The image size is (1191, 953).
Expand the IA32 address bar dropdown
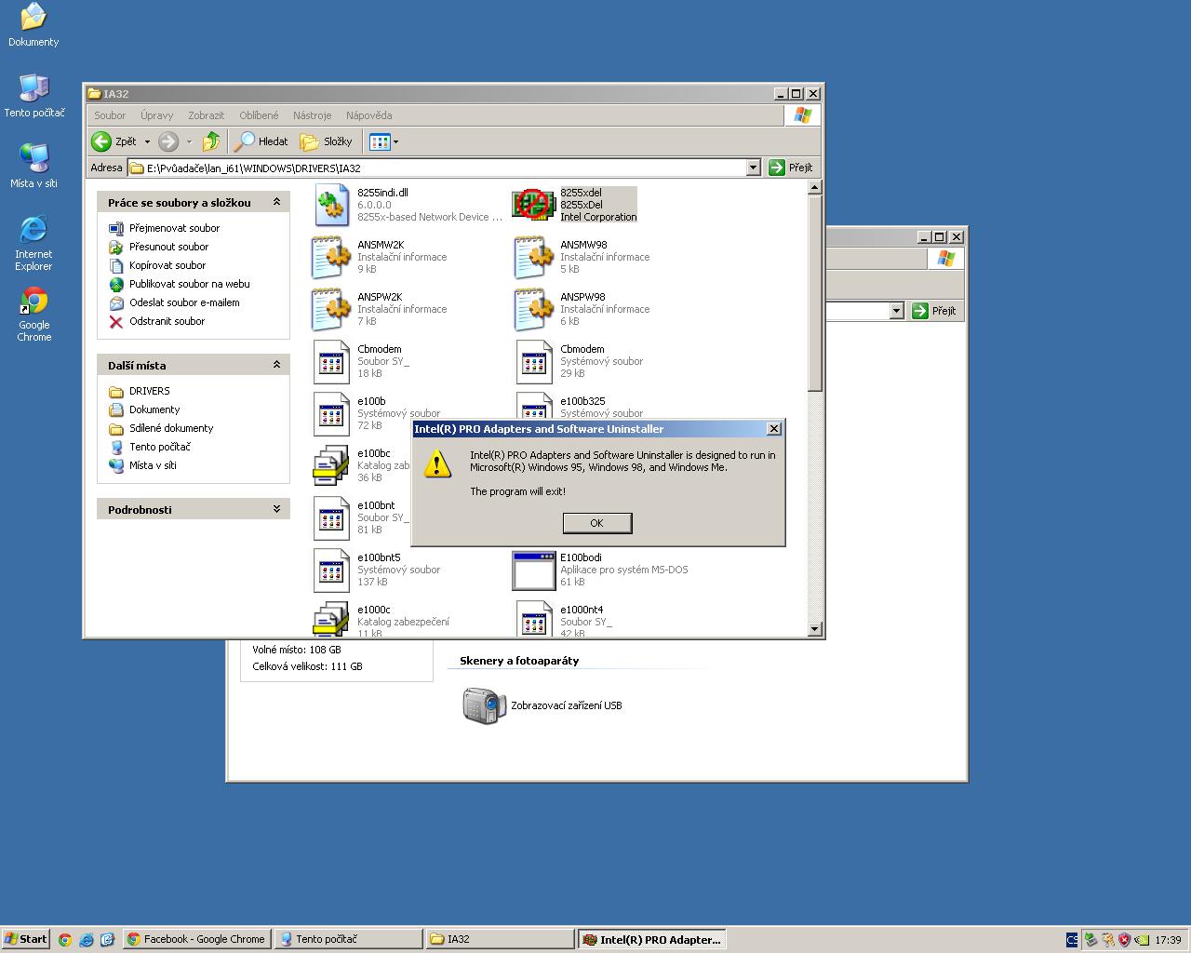(754, 168)
